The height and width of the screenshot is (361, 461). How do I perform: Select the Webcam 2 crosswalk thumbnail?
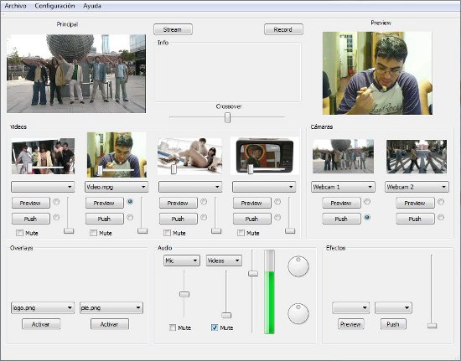(x=417, y=157)
